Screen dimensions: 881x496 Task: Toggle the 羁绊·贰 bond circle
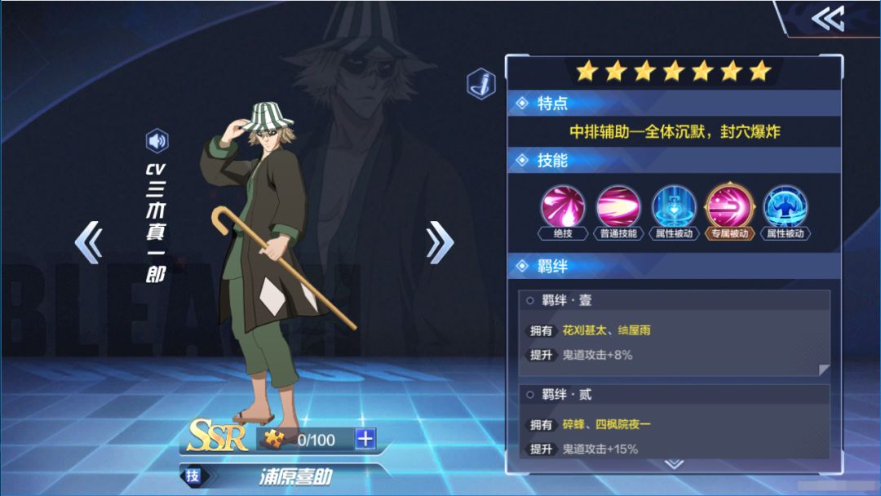point(530,395)
